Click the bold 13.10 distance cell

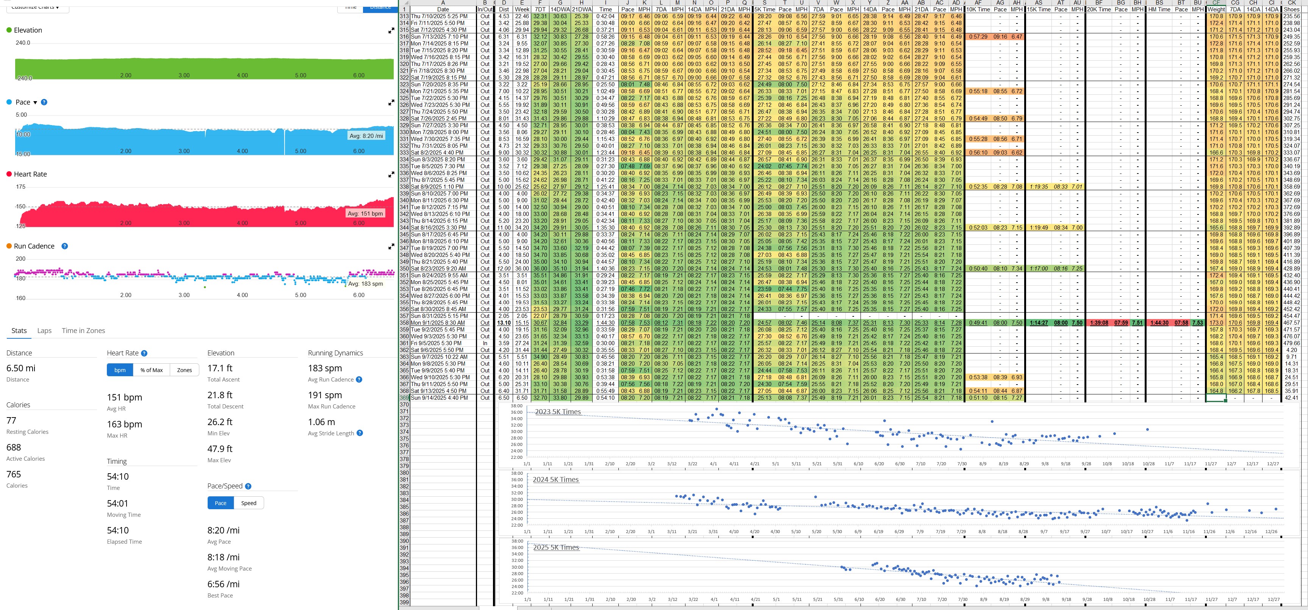[x=504, y=322]
